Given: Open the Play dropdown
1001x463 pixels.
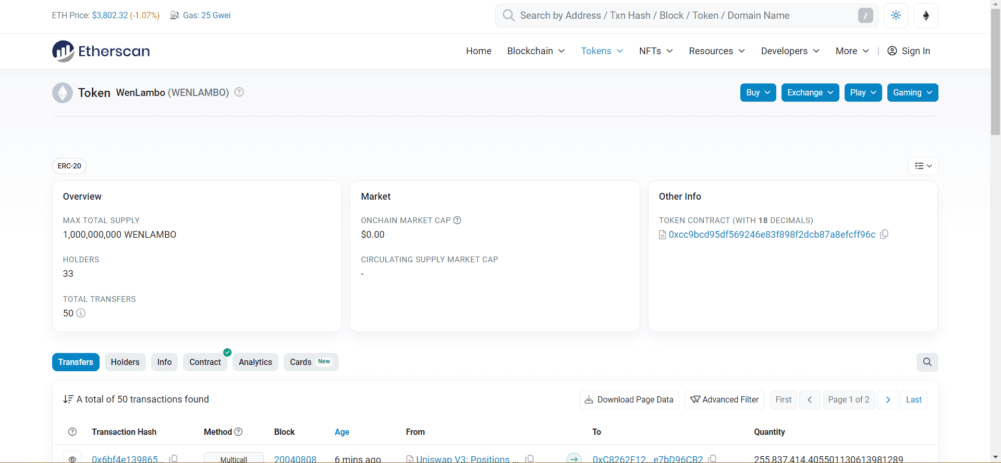Looking at the screenshot, I should click(x=863, y=93).
